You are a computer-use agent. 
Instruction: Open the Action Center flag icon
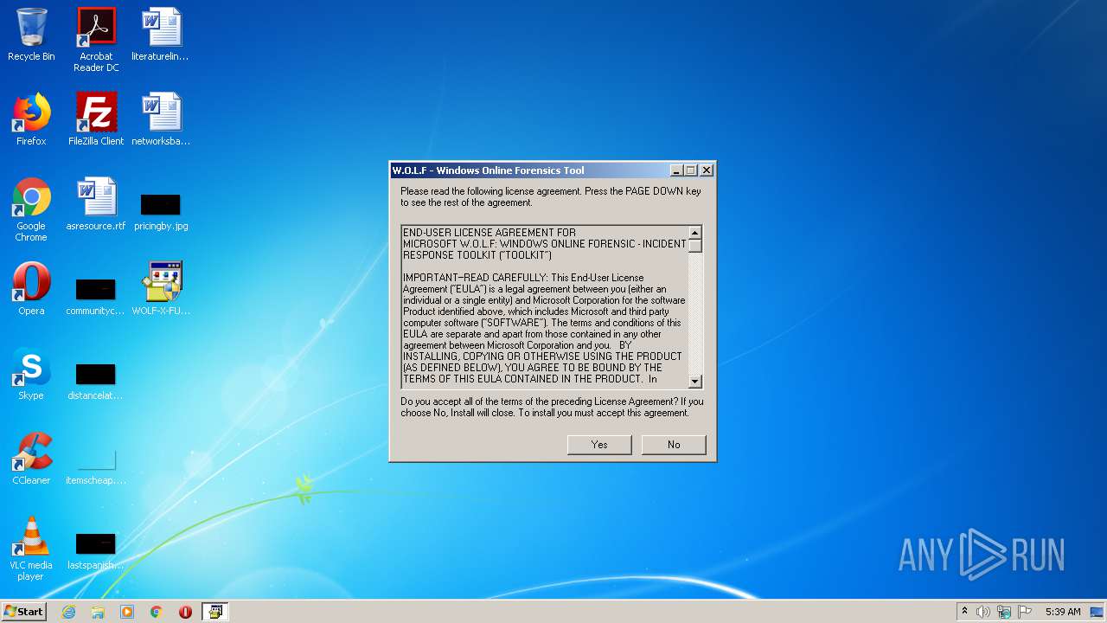[x=1025, y=612]
